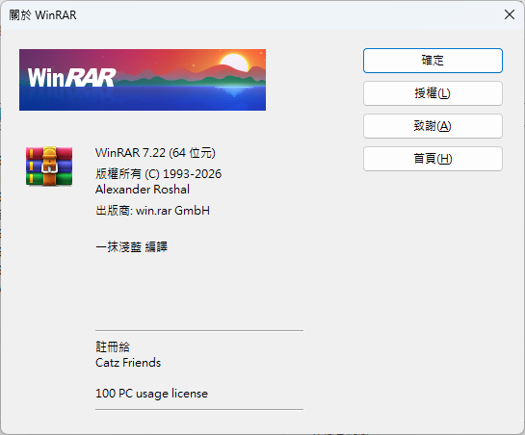The width and height of the screenshot is (525, 435).
Task: Click the Catz Friends registered name
Action: click(128, 363)
